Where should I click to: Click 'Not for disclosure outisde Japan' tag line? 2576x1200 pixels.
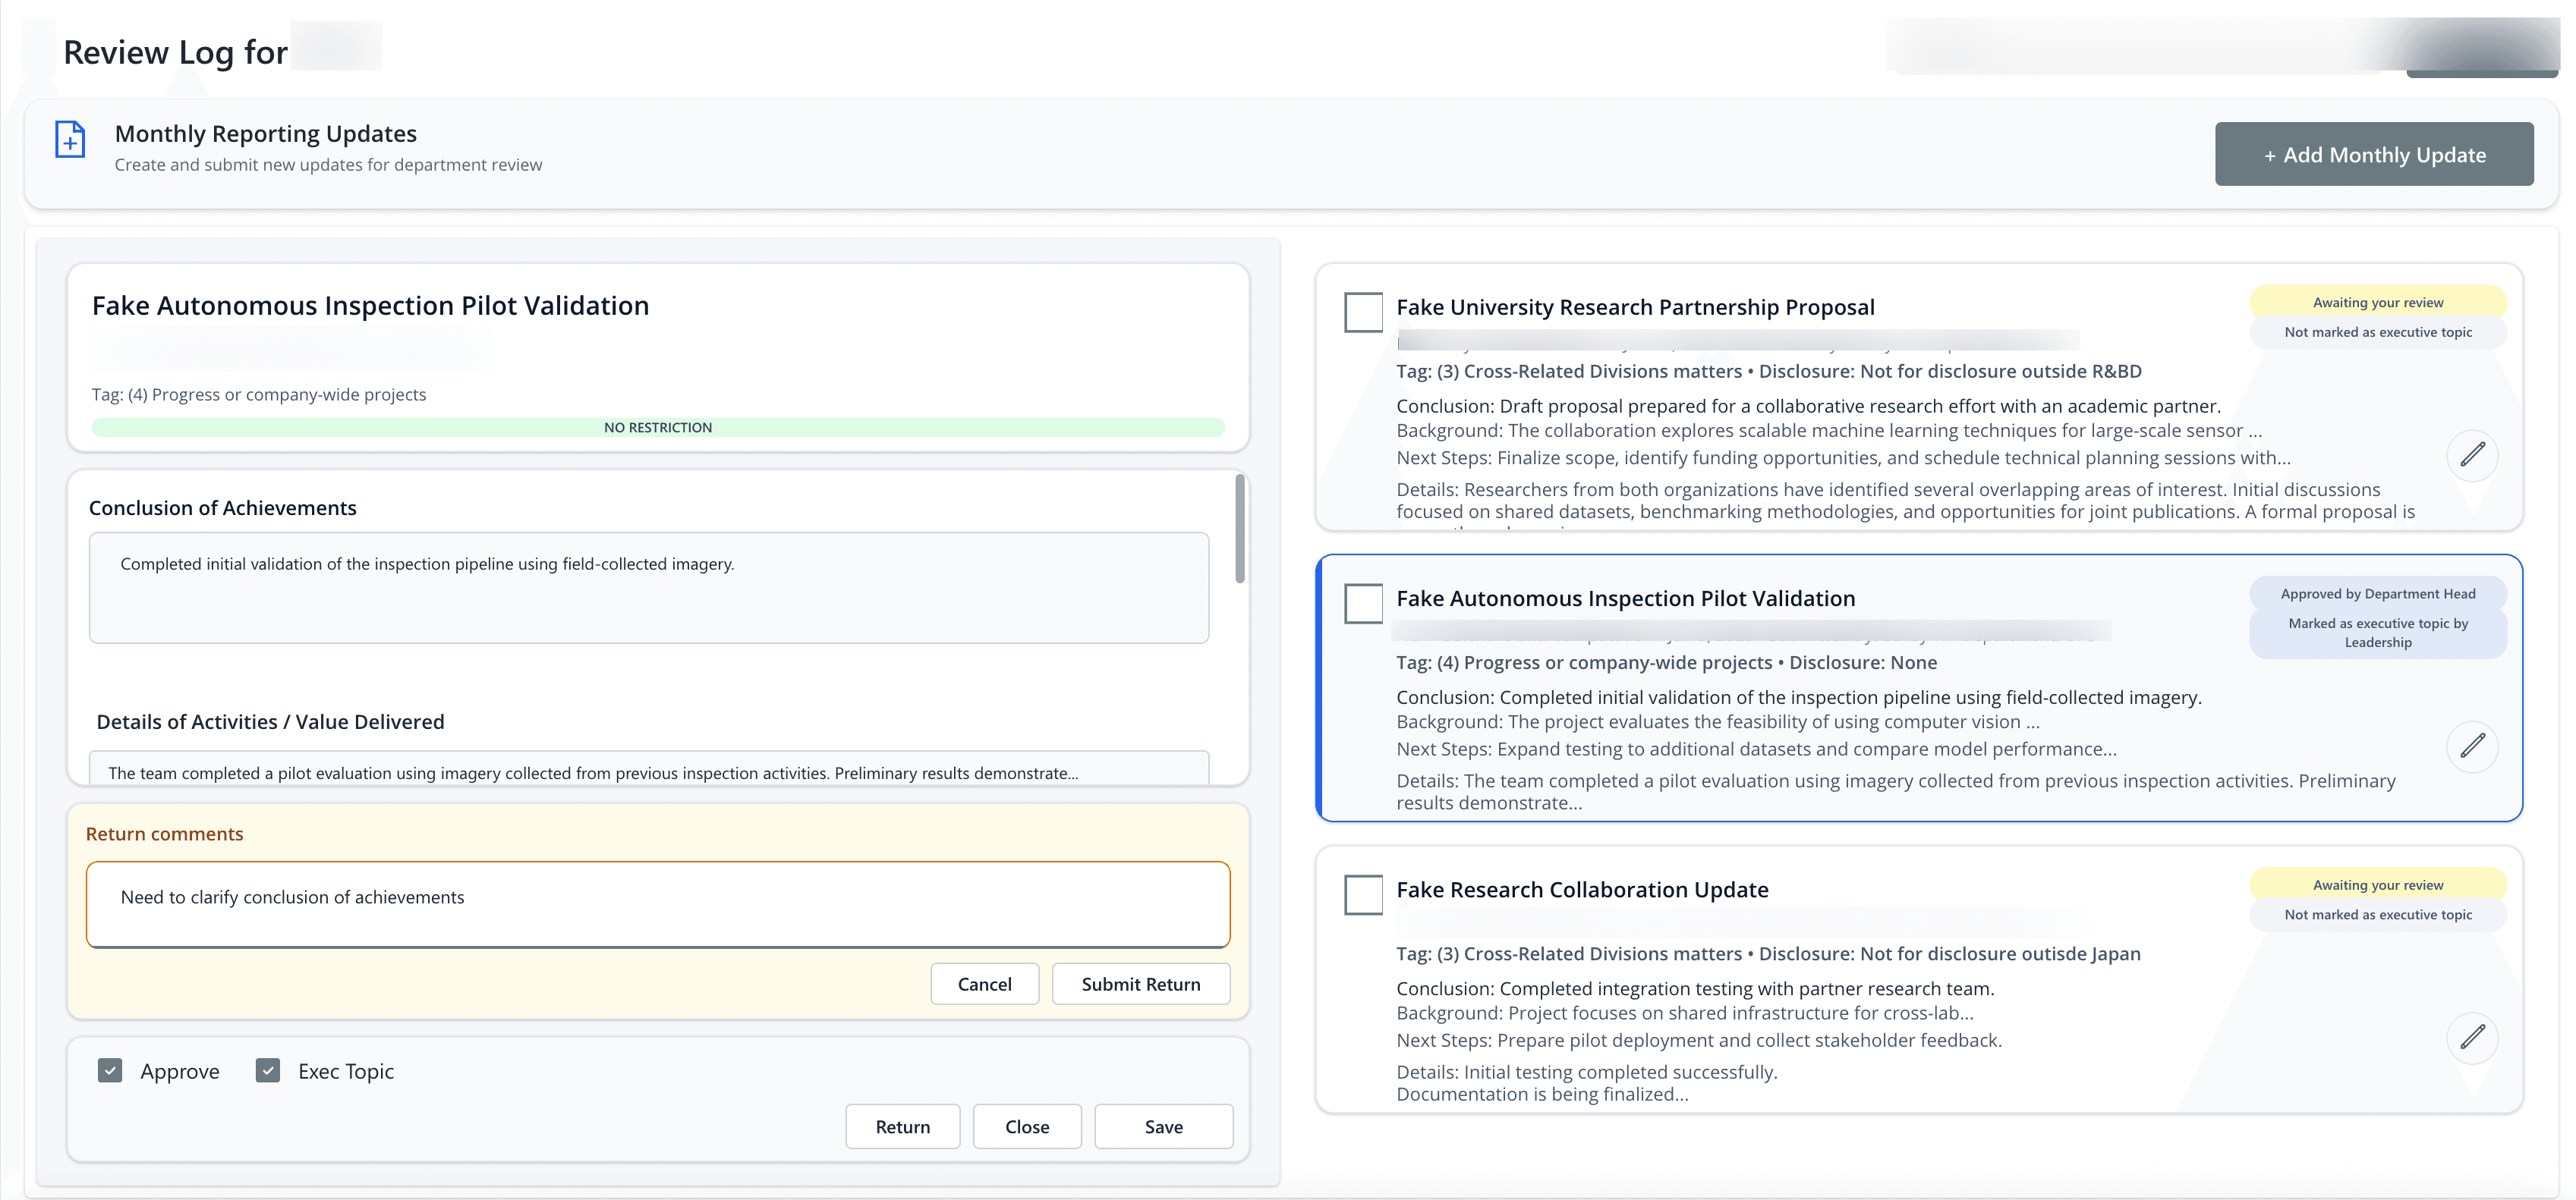(1768, 954)
